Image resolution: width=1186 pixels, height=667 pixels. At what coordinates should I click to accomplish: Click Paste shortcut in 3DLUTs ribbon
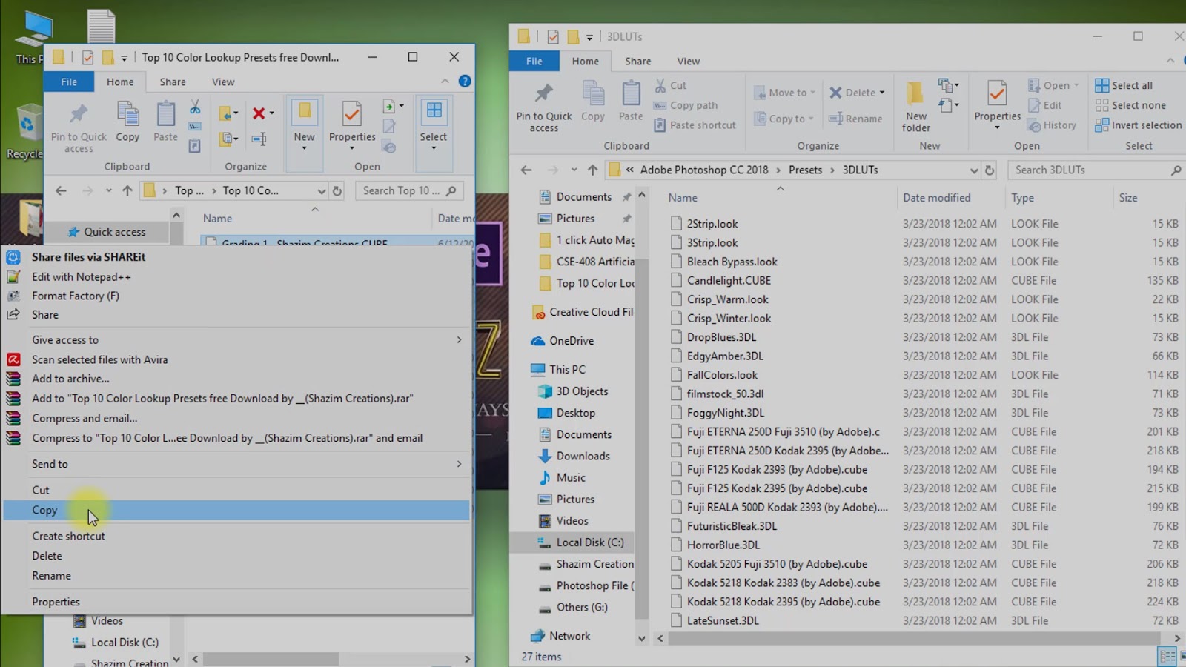[x=695, y=125]
